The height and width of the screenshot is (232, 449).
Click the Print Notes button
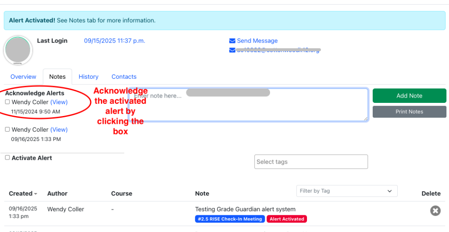coord(409,112)
